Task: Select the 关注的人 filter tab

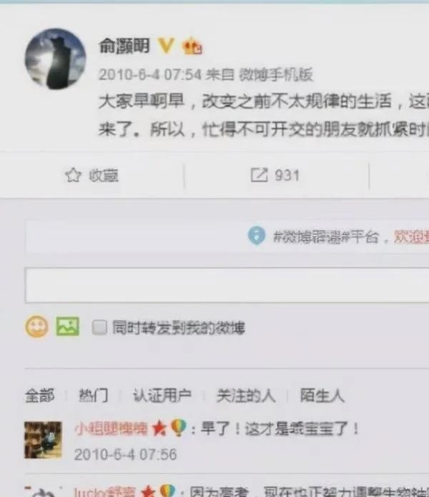Action: (245, 396)
